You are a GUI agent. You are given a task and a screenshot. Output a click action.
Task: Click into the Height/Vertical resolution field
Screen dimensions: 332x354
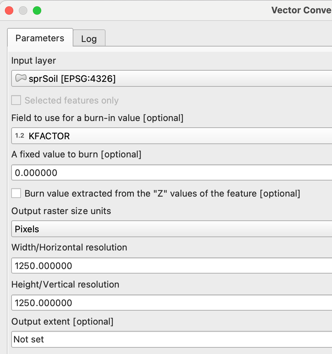click(171, 303)
